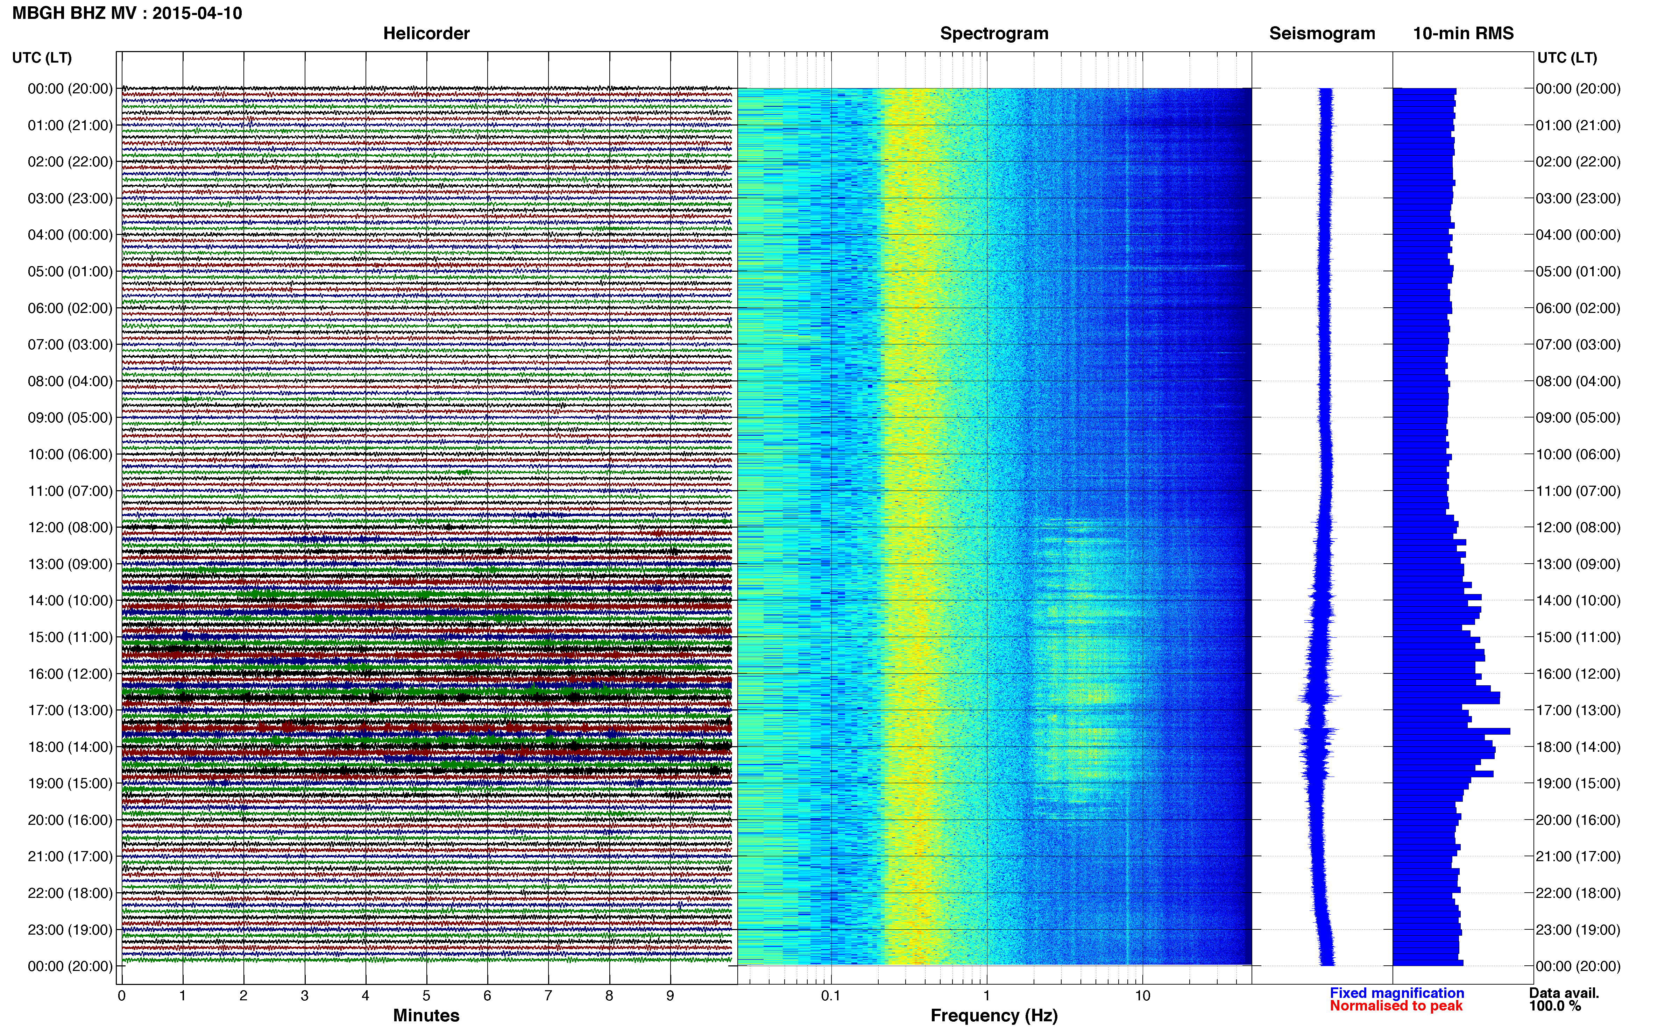Click the '09:00 (05:00)' label on right axis

(1578, 418)
